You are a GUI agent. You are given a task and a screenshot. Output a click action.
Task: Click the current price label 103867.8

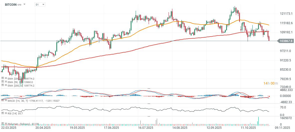click(286, 41)
